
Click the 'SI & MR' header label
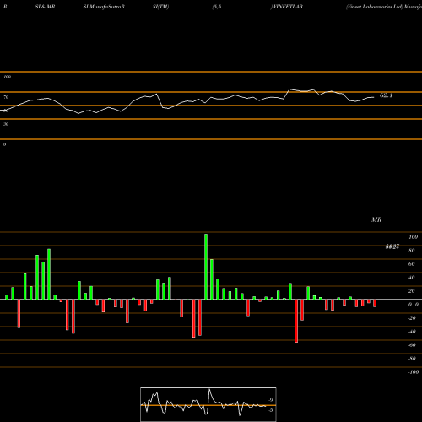(45, 7)
